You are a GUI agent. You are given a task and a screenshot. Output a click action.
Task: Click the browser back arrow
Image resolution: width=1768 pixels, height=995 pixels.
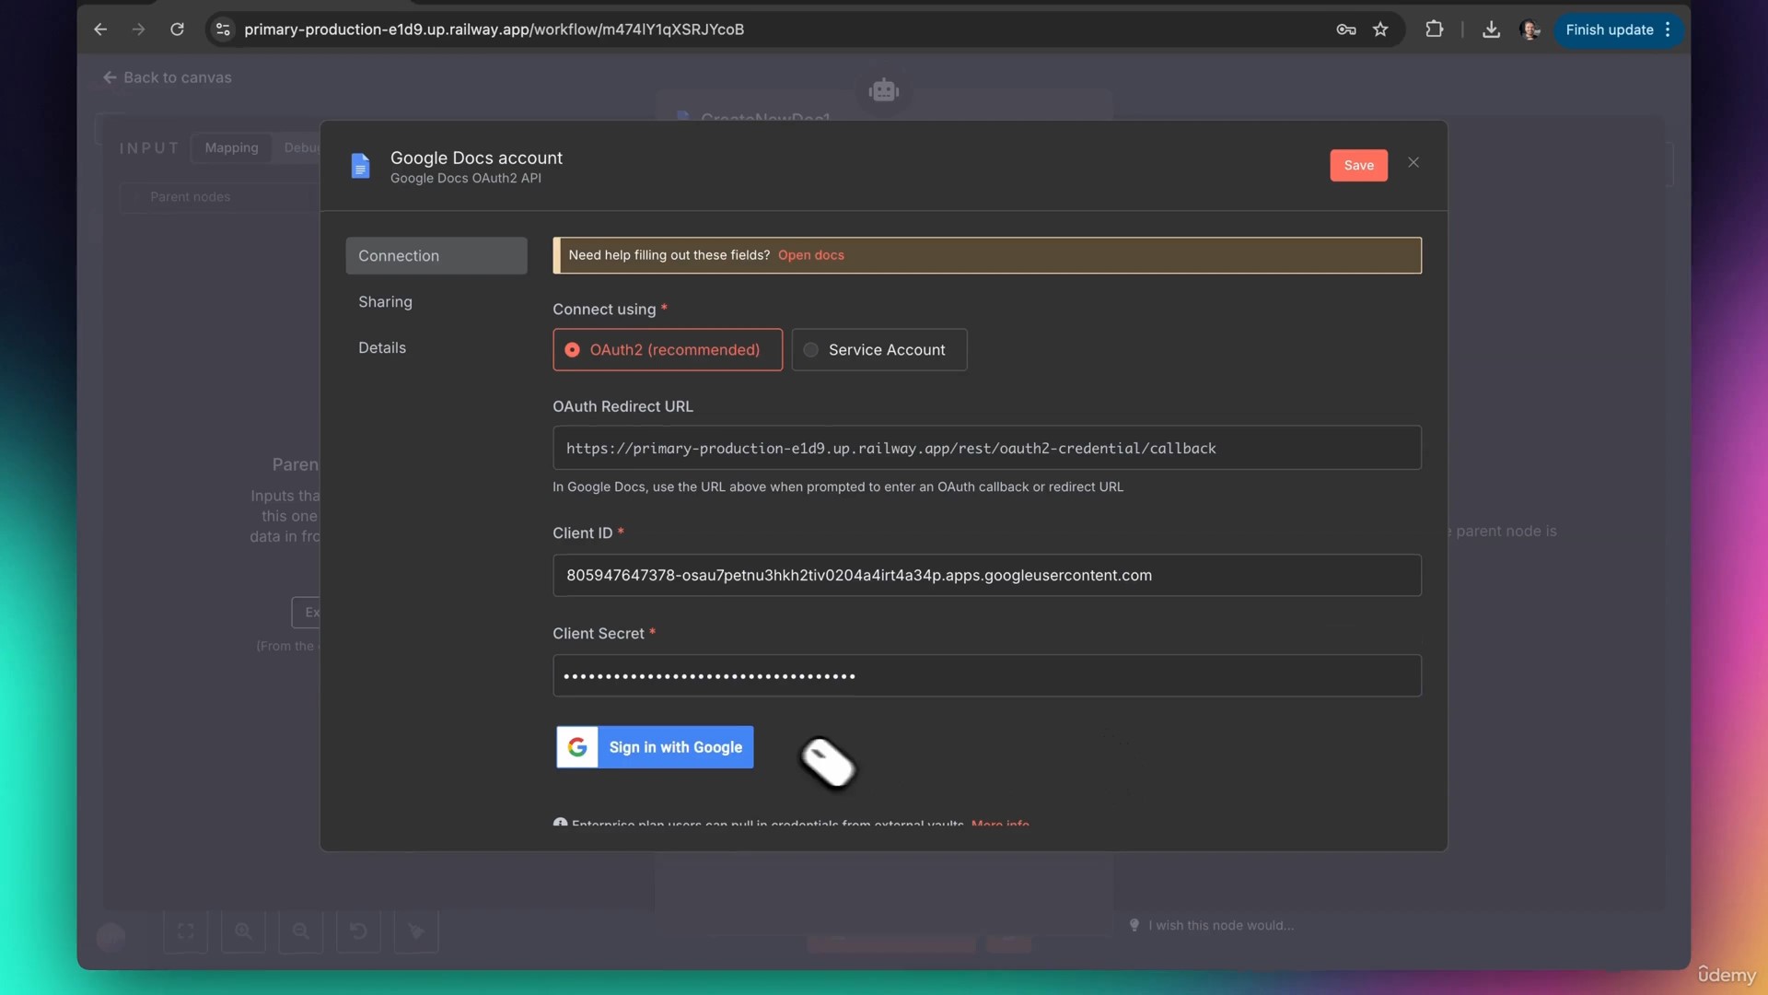click(100, 29)
